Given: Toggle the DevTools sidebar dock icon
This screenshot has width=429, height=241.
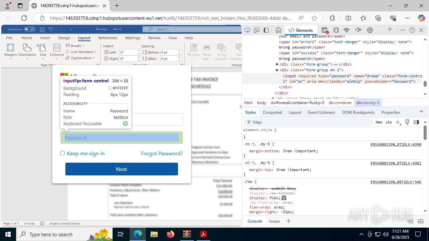Looking at the screenshot, I should tap(266, 30).
